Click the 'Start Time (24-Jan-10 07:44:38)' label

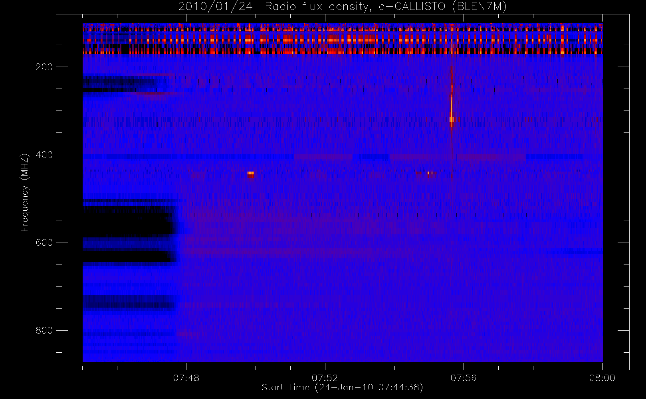(x=342, y=387)
